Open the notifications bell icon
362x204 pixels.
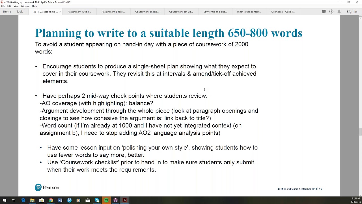tap(339, 12)
